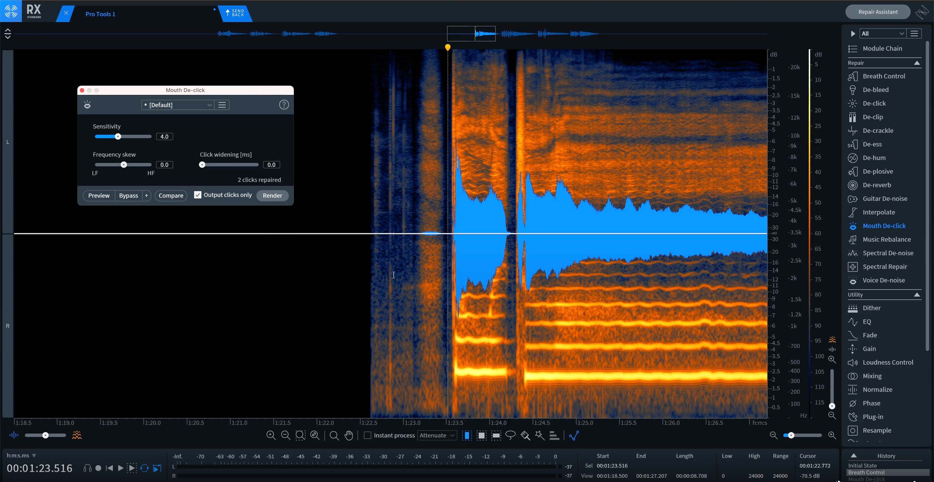Open the Interpolate module
934x482 pixels.
click(x=879, y=212)
